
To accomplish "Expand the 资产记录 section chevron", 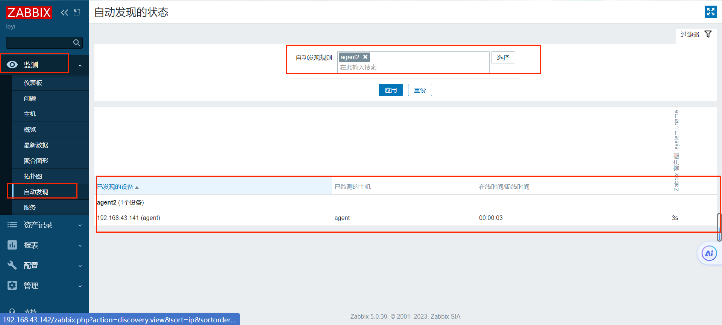I will tap(80, 226).
